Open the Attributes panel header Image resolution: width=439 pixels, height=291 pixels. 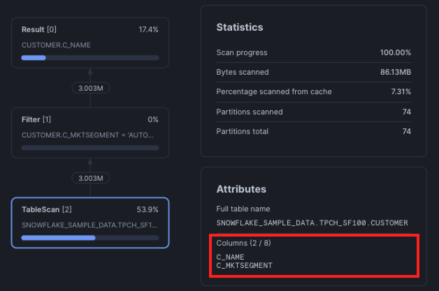click(241, 189)
